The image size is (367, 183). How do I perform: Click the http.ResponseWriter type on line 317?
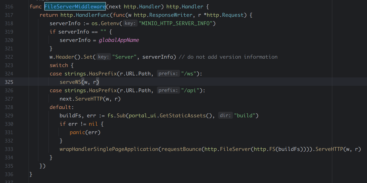163,15
